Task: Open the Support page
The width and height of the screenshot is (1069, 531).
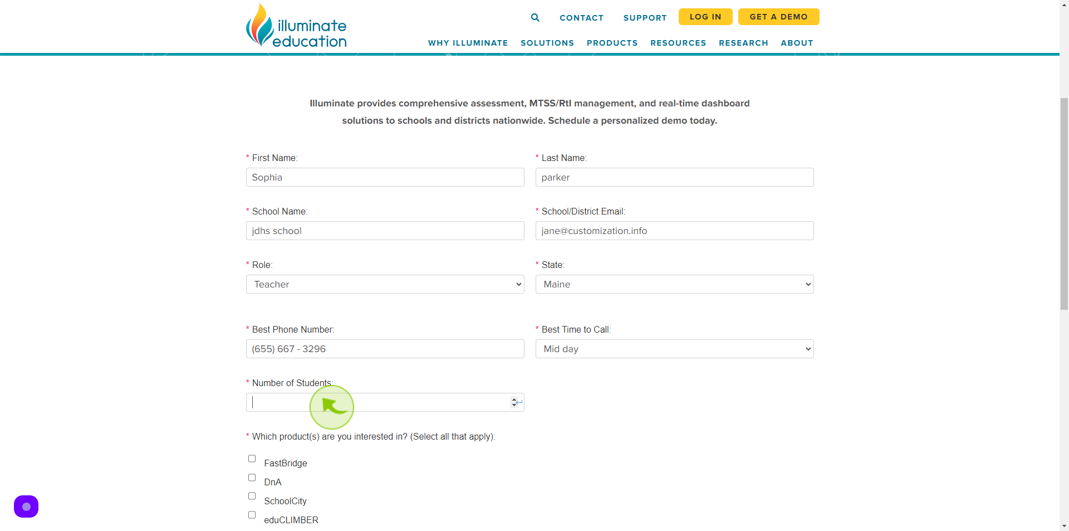Action: pos(645,18)
